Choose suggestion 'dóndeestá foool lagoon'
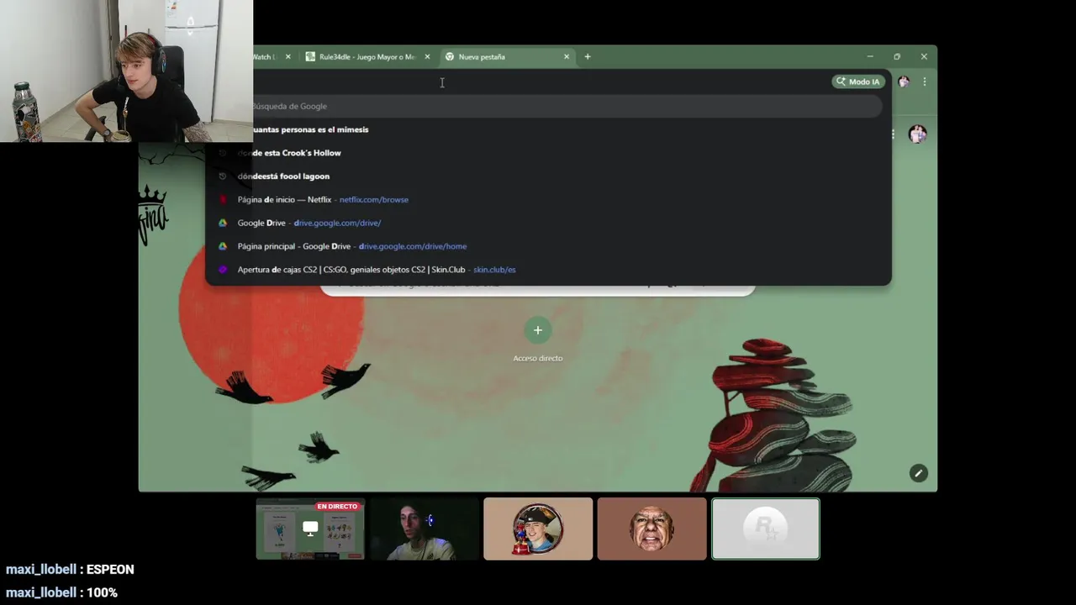 coord(548,176)
